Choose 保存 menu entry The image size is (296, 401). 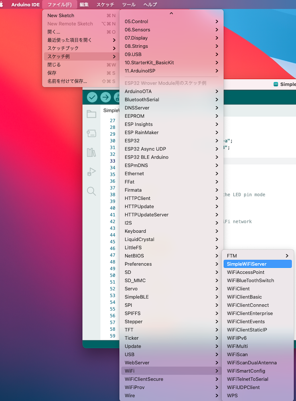[81, 73]
